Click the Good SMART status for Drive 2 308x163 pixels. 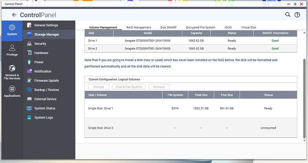pos(275,49)
